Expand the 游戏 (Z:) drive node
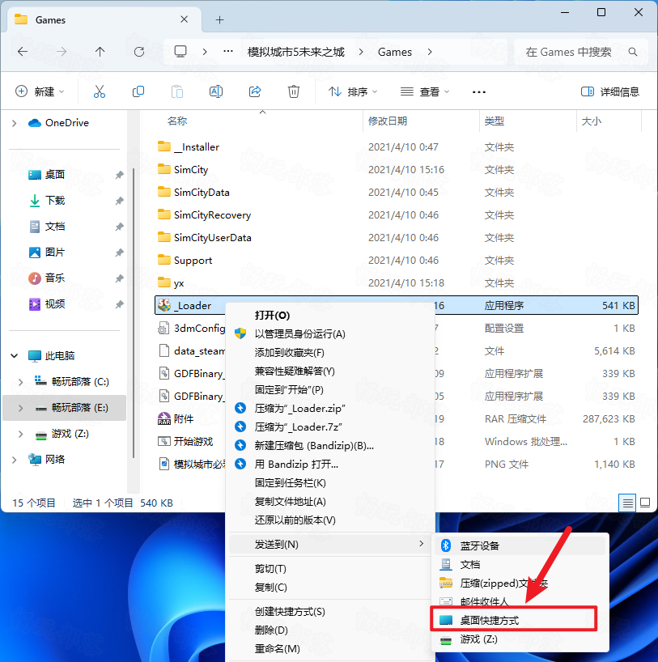 (20, 434)
